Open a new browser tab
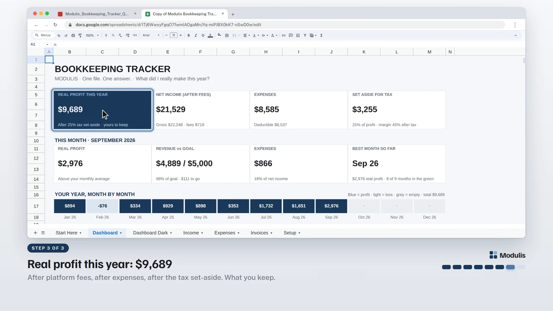553x311 pixels. pyautogui.click(x=233, y=14)
